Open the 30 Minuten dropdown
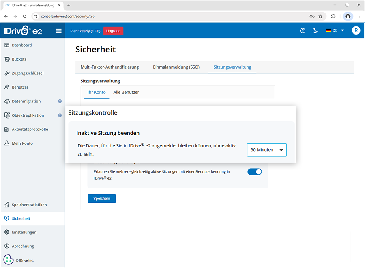 (x=266, y=150)
